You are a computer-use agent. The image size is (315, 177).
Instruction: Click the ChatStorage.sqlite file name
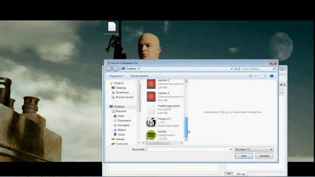[x=169, y=106]
